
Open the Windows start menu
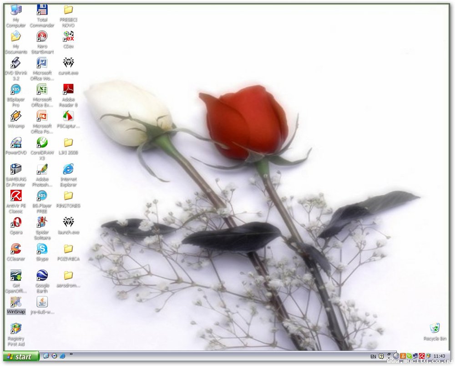(21, 356)
